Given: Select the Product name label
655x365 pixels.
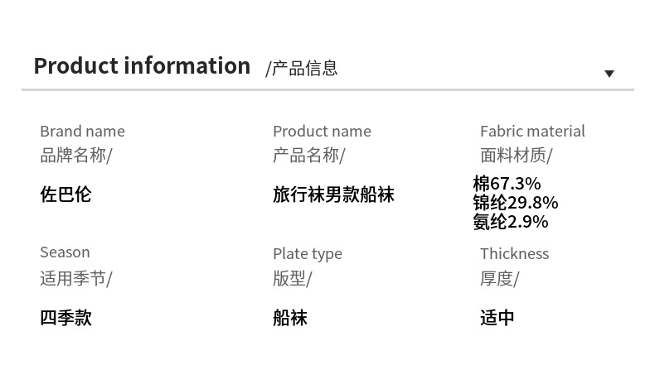Looking at the screenshot, I should click(x=322, y=131).
